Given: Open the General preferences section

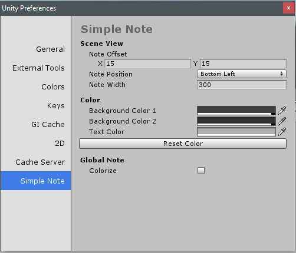Looking at the screenshot, I should 35,49.
